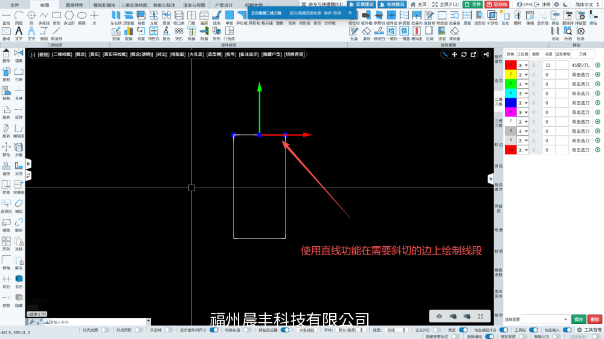Toggle 动态捕捉(F3) snap switch
Image resolution: width=604 pixels, height=339 pixels.
[x=504, y=330]
